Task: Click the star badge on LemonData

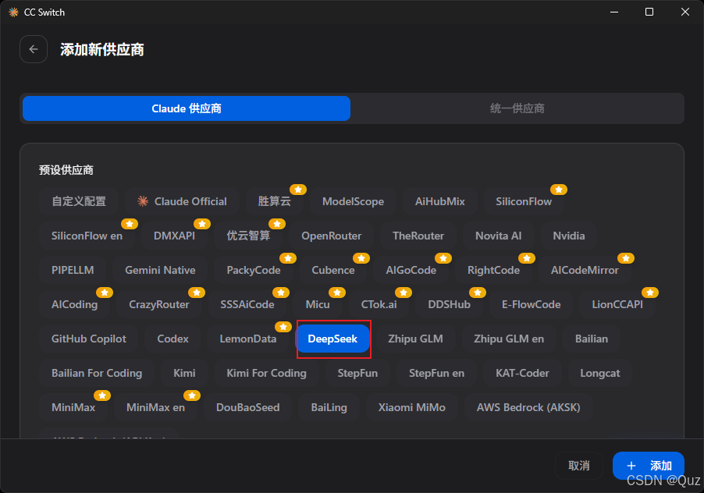Action: tap(283, 327)
